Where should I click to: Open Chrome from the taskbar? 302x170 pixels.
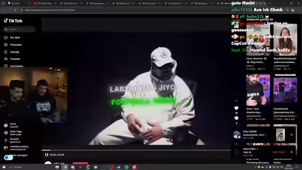click(x=65, y=167)
